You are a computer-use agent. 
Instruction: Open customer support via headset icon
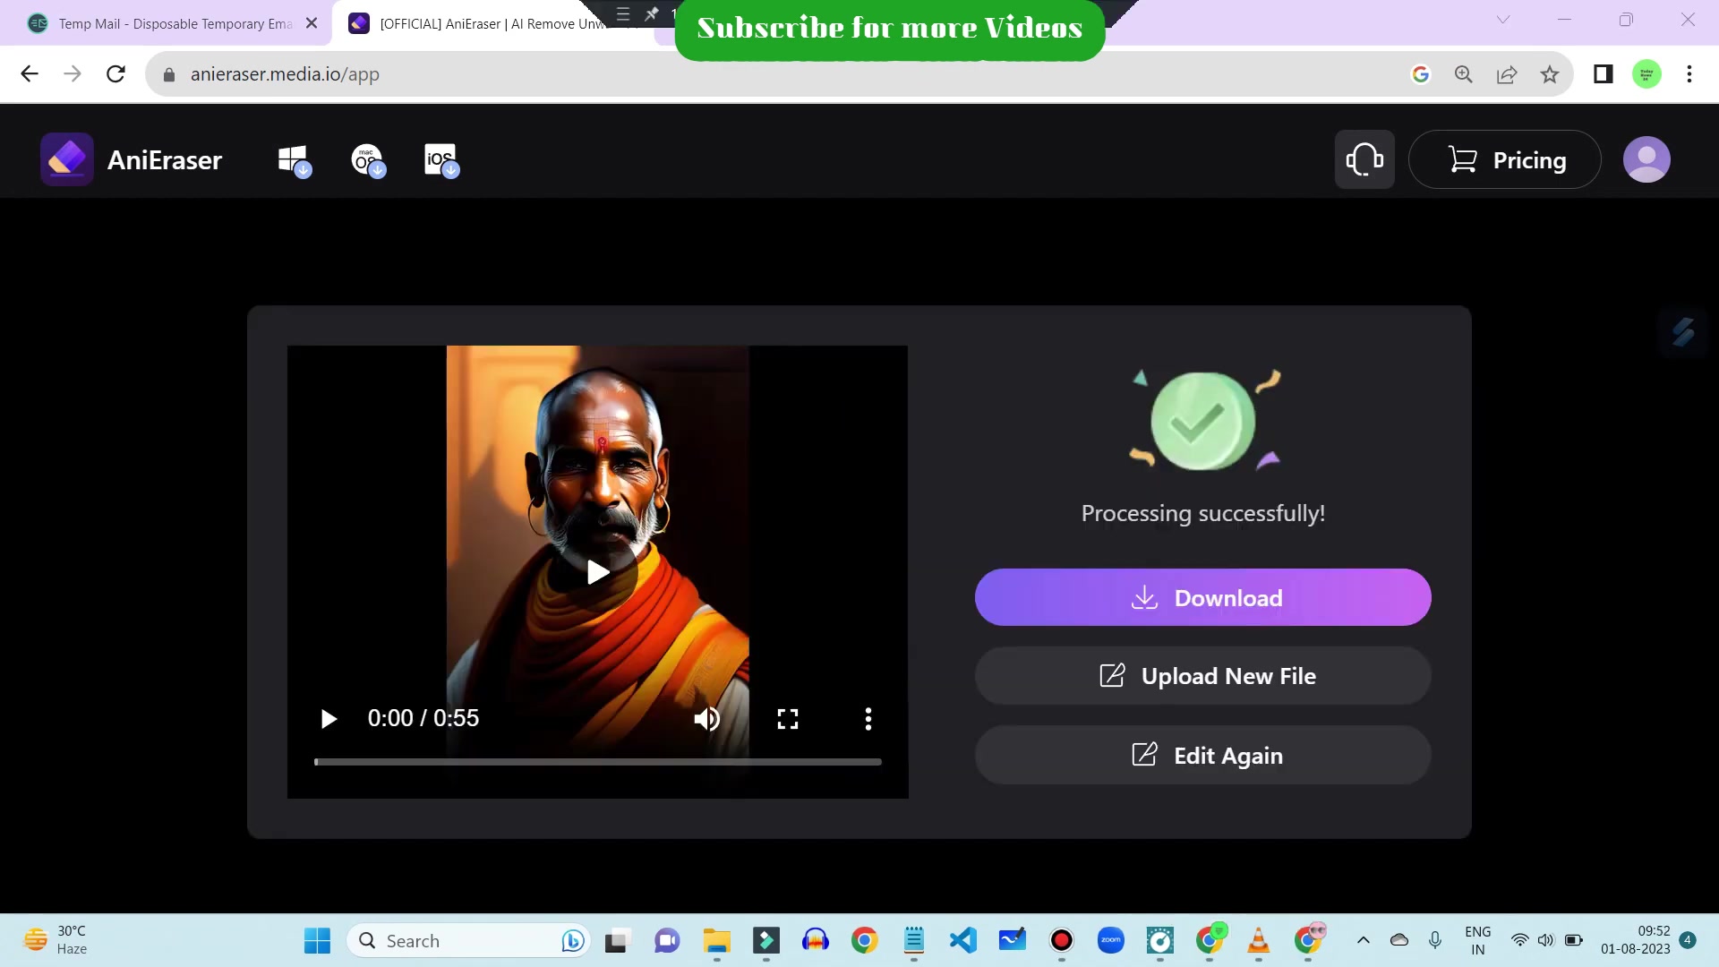1364,158
